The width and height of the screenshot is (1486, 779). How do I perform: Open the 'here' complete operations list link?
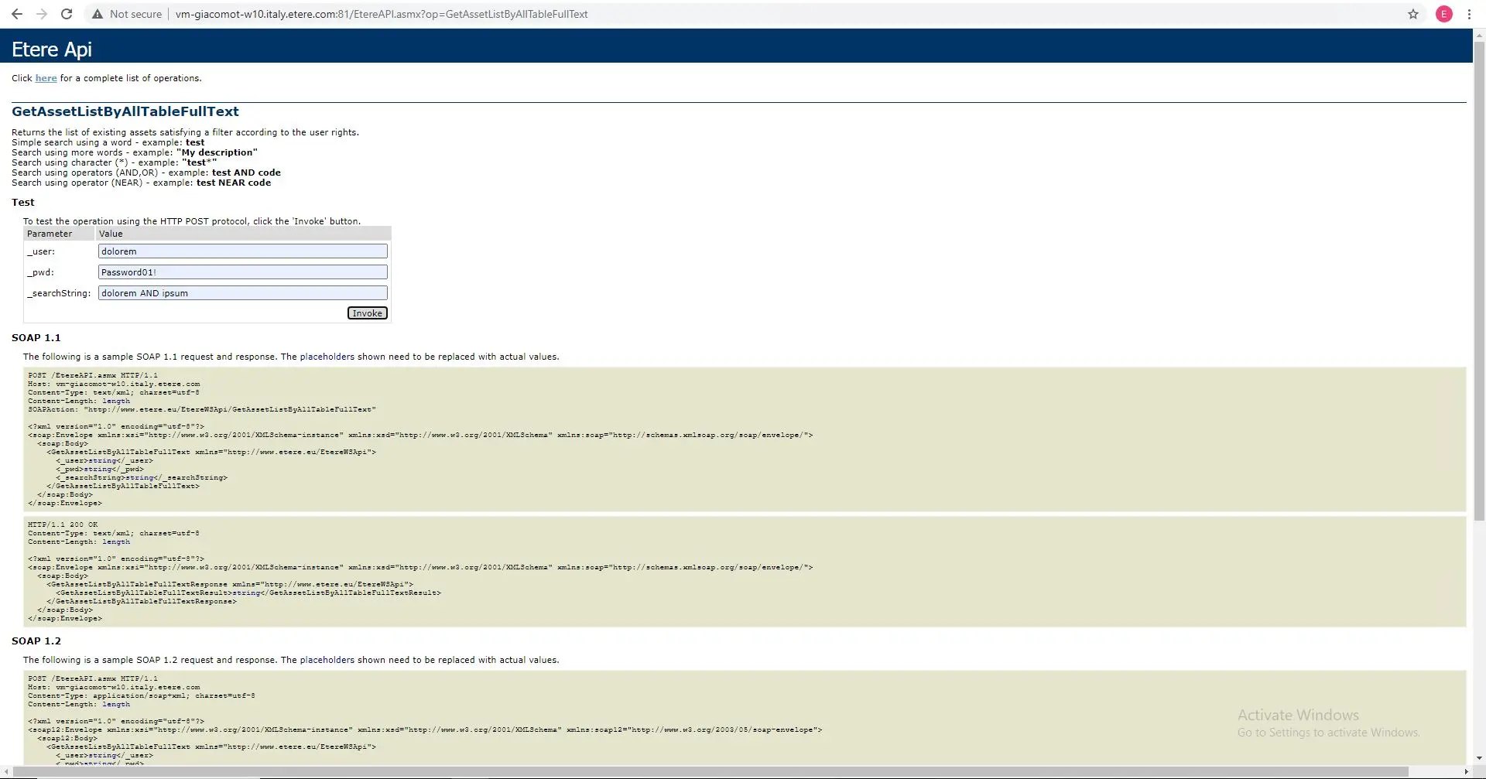[x=46, y=78]
